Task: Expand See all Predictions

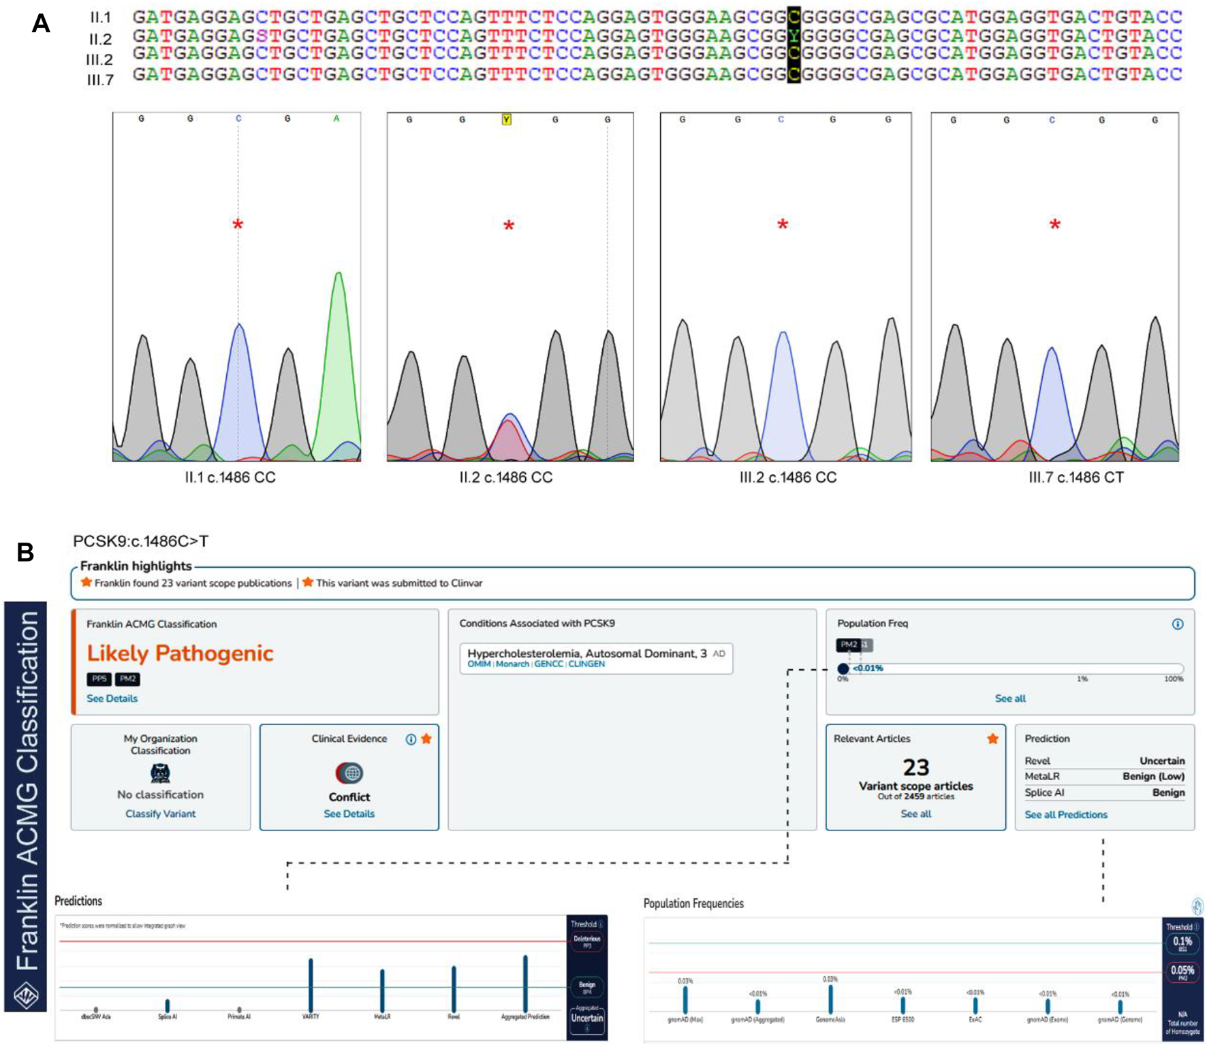Action: pos(1065,815)
